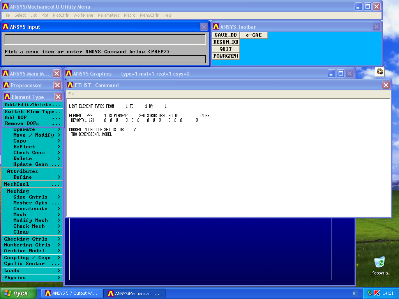The height and width of the screenshot is (299, 399).
Task: Open the MenuCtrls menu
Action: click(x=149, y=15)
